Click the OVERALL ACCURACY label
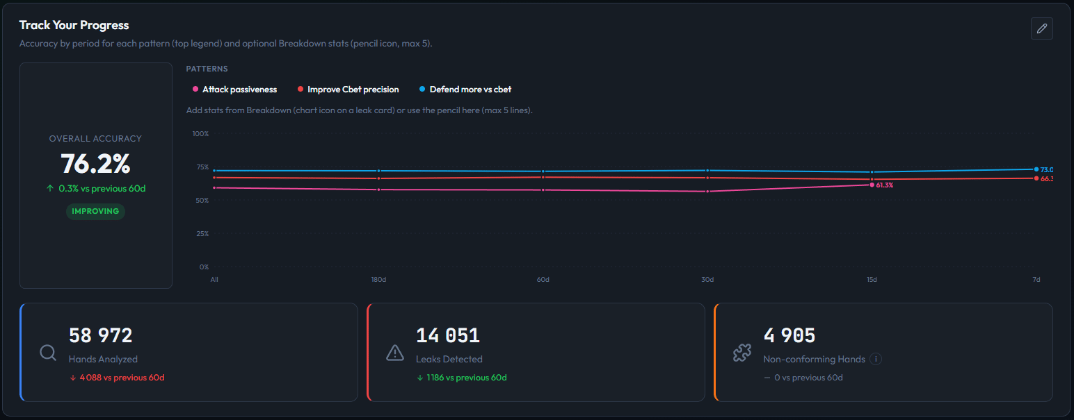1074x420 pixels. pos(95,139)
